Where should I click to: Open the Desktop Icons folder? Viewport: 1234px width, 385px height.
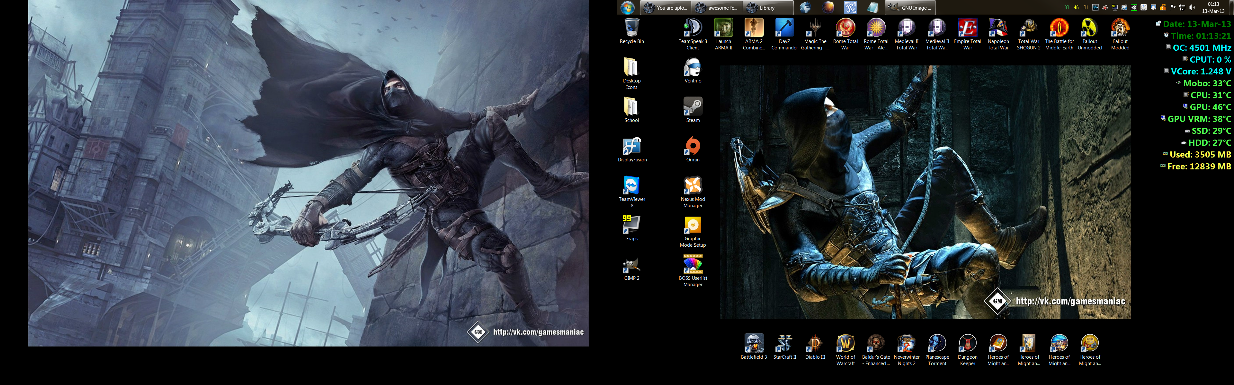(631, 74)
